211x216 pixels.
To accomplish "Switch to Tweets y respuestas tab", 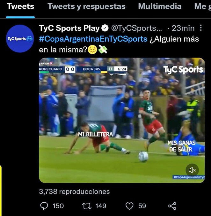I will click(x=86, y=6).
